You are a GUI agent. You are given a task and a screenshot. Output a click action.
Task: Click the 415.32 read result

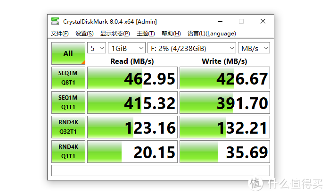(132, 102)
